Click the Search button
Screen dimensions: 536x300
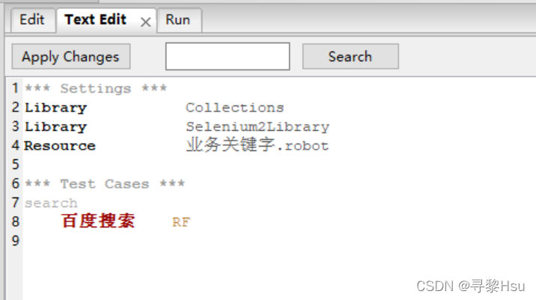pos(350,56)
